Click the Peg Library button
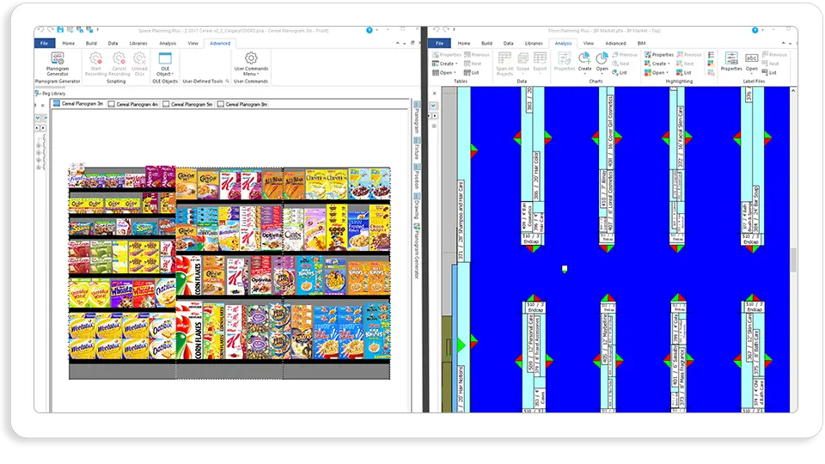Image resolution: width=825 pixels, height=464 pixels. tap(51, 93)
